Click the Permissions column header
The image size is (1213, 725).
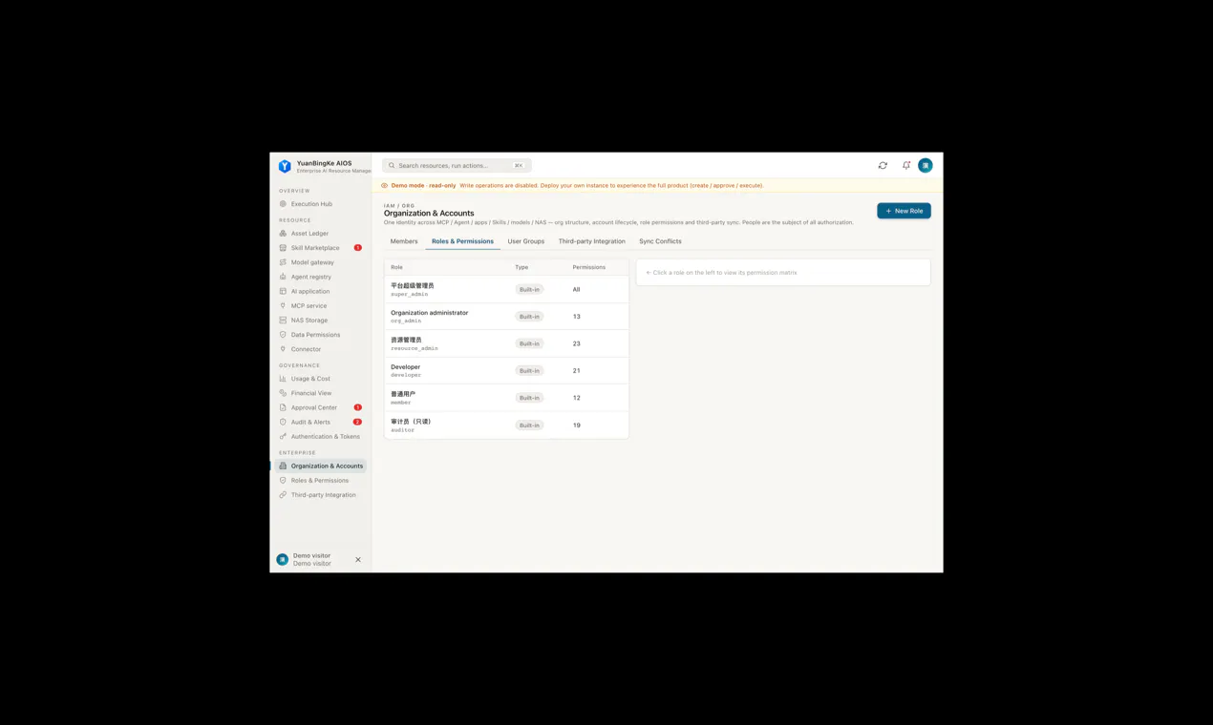589,267
